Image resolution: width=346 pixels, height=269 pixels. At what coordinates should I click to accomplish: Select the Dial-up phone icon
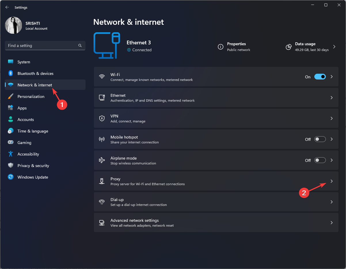(102, 202)
